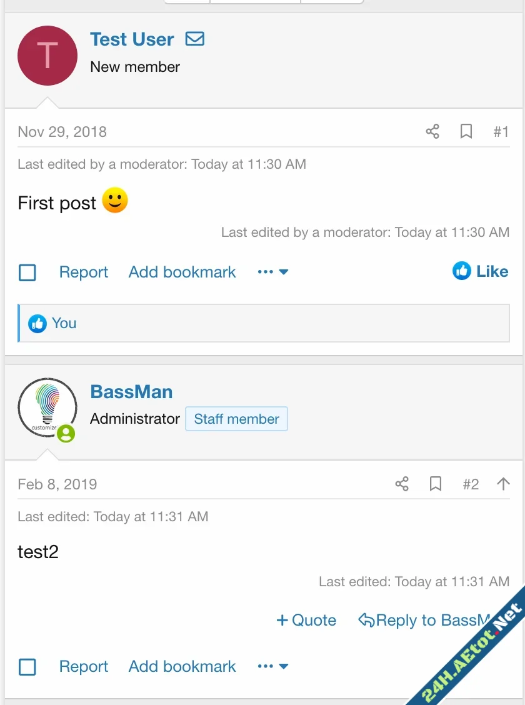Open the Test User profile link

point(132,39)
